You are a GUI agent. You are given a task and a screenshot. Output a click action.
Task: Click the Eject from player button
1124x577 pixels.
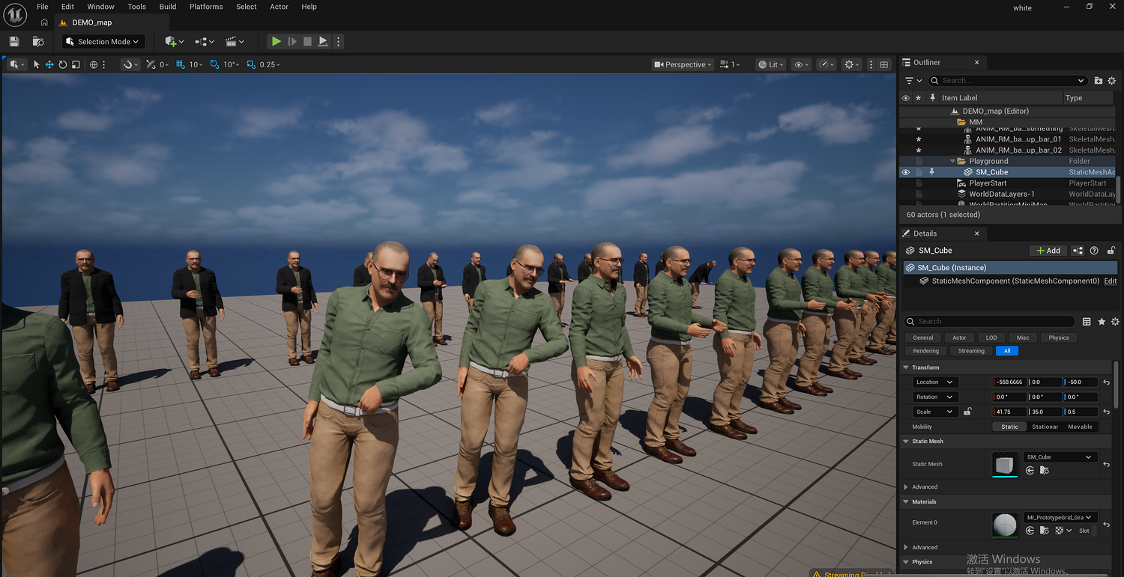pos(323,42)
